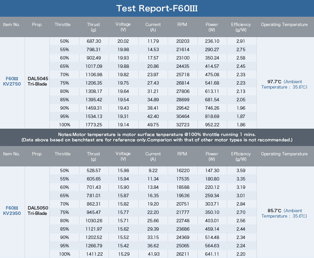Click RPM value 32723
The height and width of the screenshot is (258, 314).
pyautogui.click(x=183, y=125)
